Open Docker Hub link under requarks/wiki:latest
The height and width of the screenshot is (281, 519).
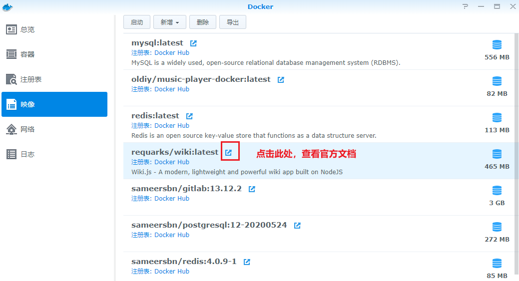coord(172,162)
